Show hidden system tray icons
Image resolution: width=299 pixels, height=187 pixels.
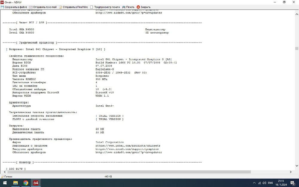tap(254, 183)
